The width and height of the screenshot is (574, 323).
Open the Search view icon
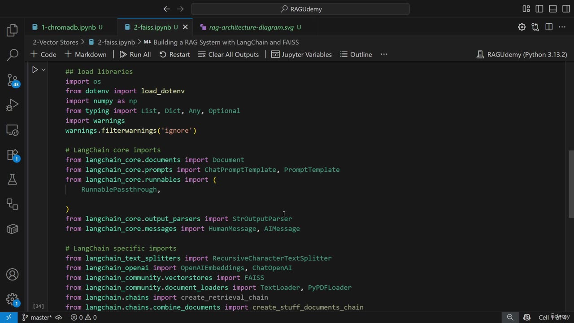13,55
